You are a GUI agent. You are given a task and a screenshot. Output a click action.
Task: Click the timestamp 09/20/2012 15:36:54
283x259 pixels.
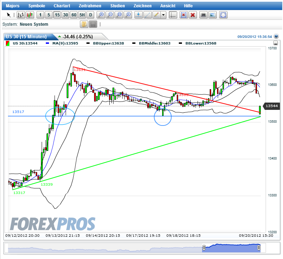coord(255,37)
